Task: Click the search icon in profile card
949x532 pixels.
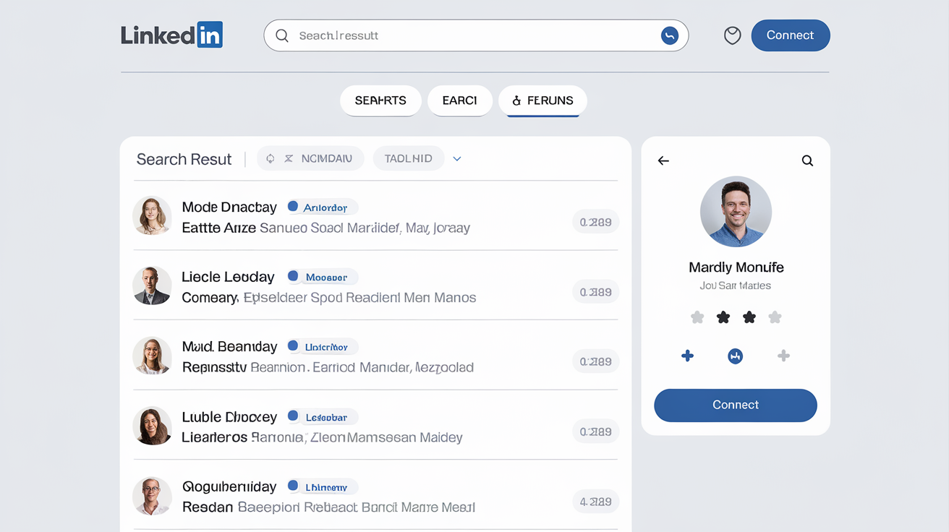Action: 807,160
